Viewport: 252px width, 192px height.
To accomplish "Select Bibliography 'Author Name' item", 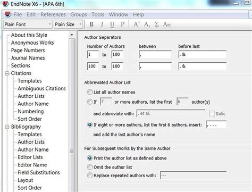I will pyautogui.click(x=33, y=149).
